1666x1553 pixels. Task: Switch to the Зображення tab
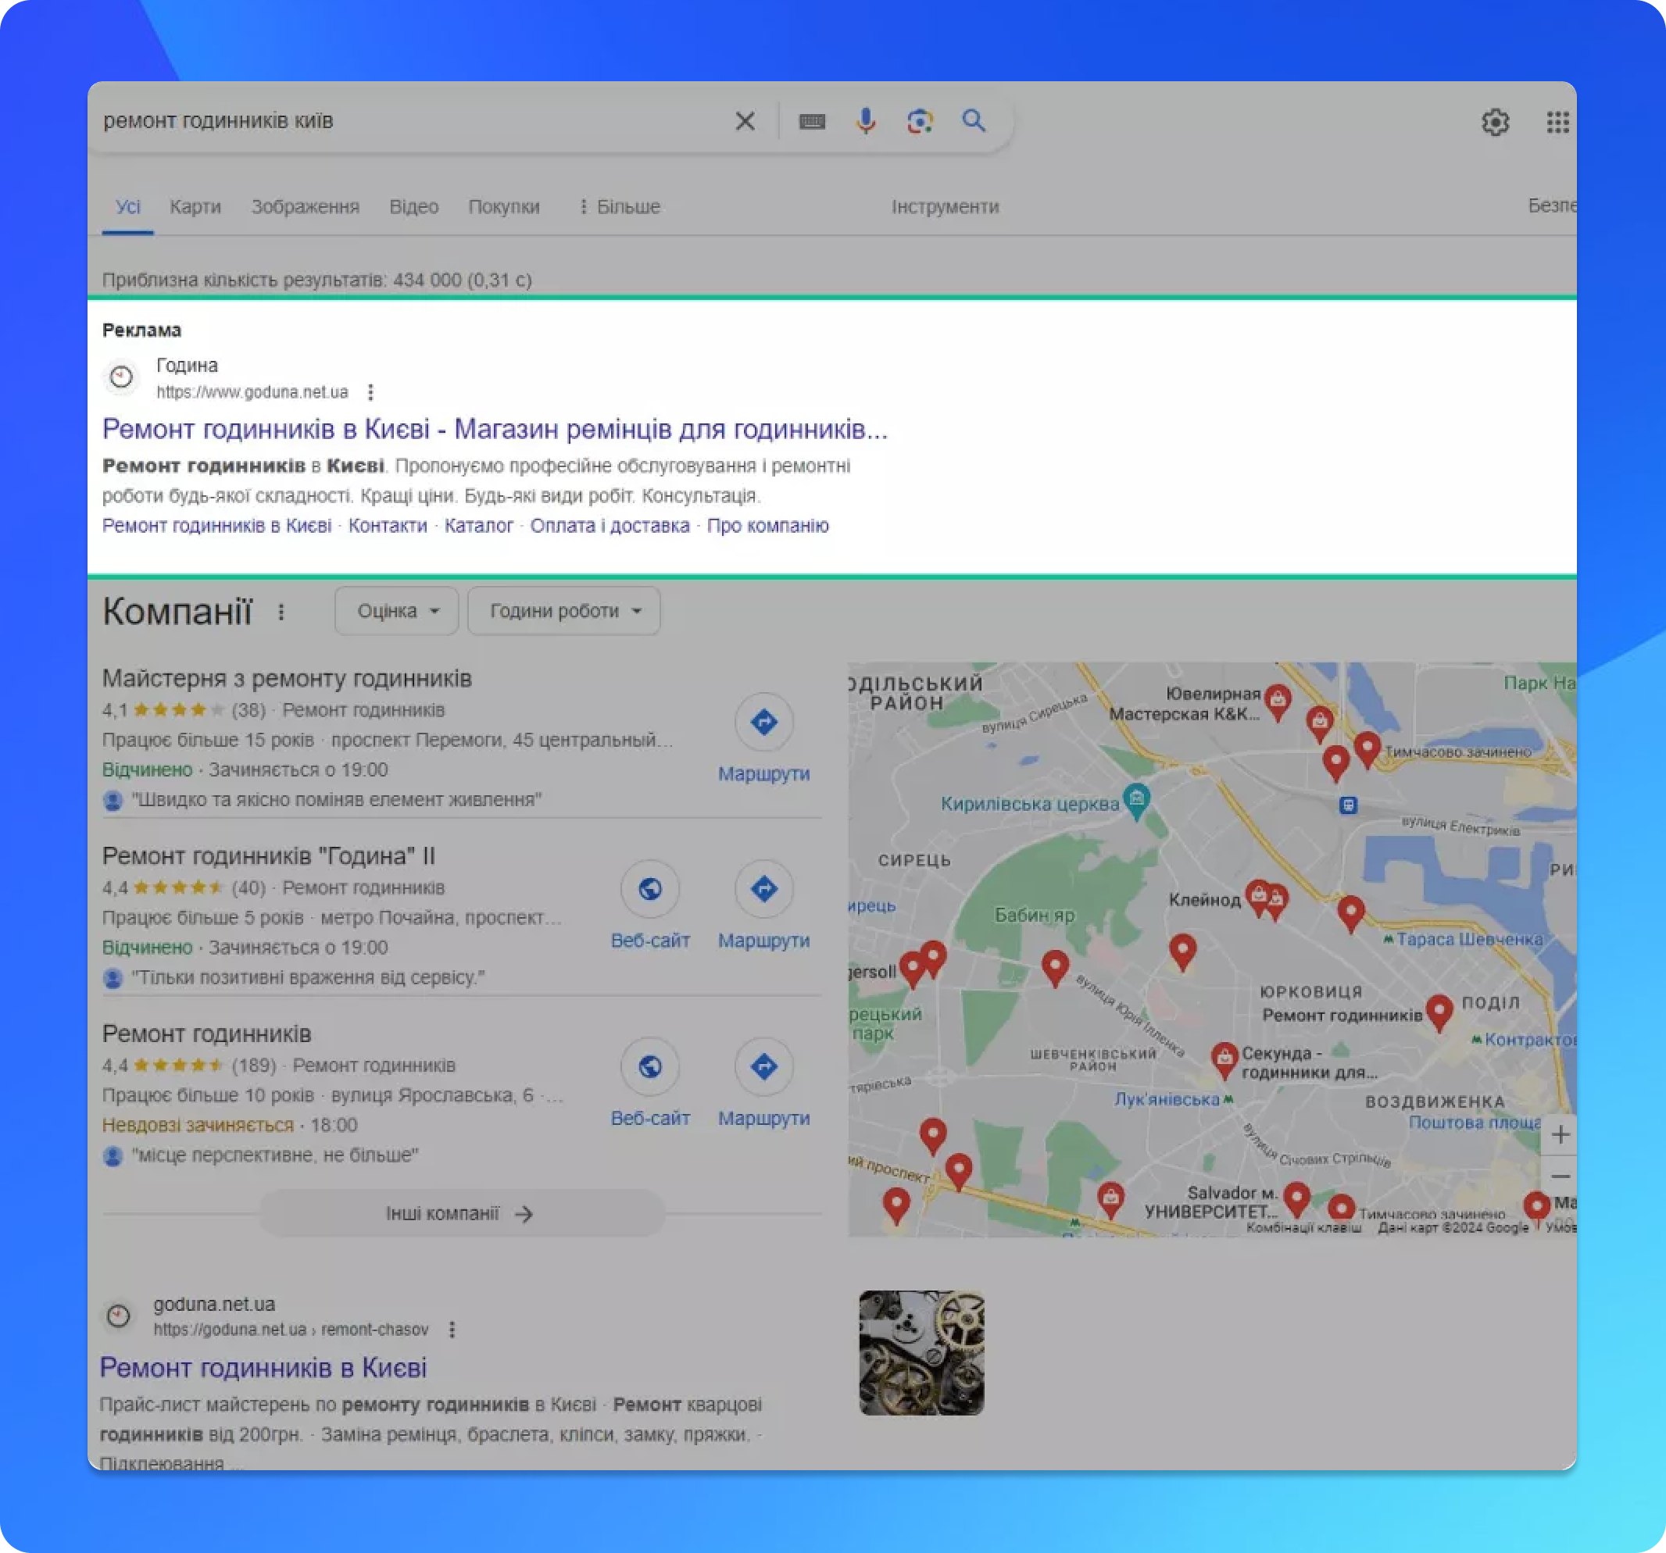(305, 206)
